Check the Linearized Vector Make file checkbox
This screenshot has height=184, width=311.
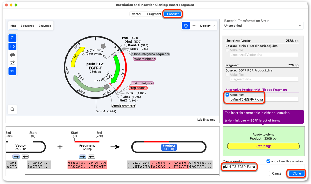pyautogui.click(x=227, y=50)
